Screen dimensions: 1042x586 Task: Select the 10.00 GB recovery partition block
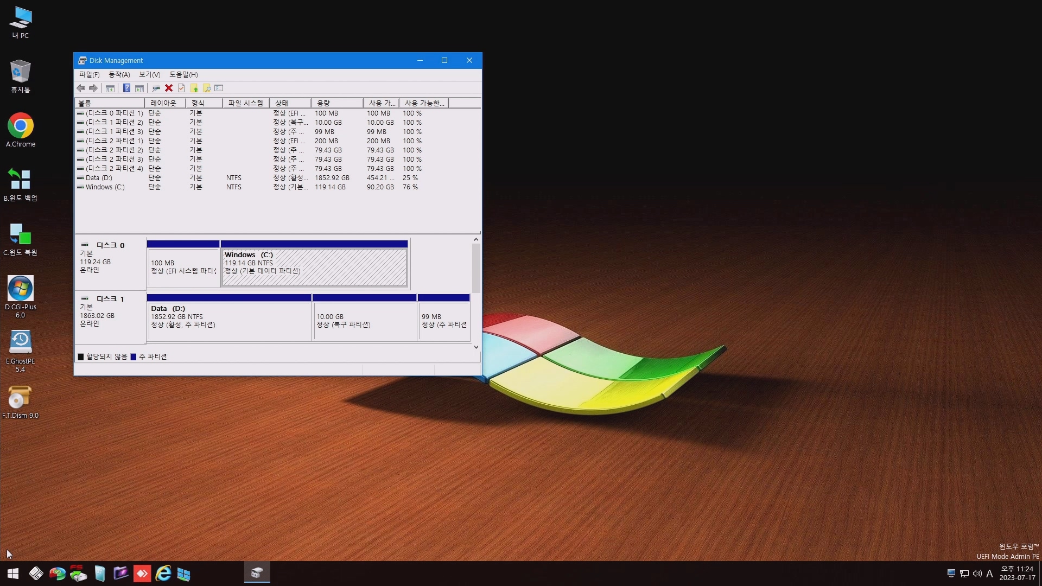point(364,317)
